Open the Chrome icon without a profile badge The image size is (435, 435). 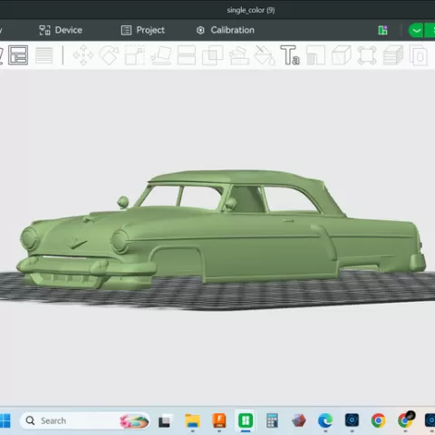point(379,420)
